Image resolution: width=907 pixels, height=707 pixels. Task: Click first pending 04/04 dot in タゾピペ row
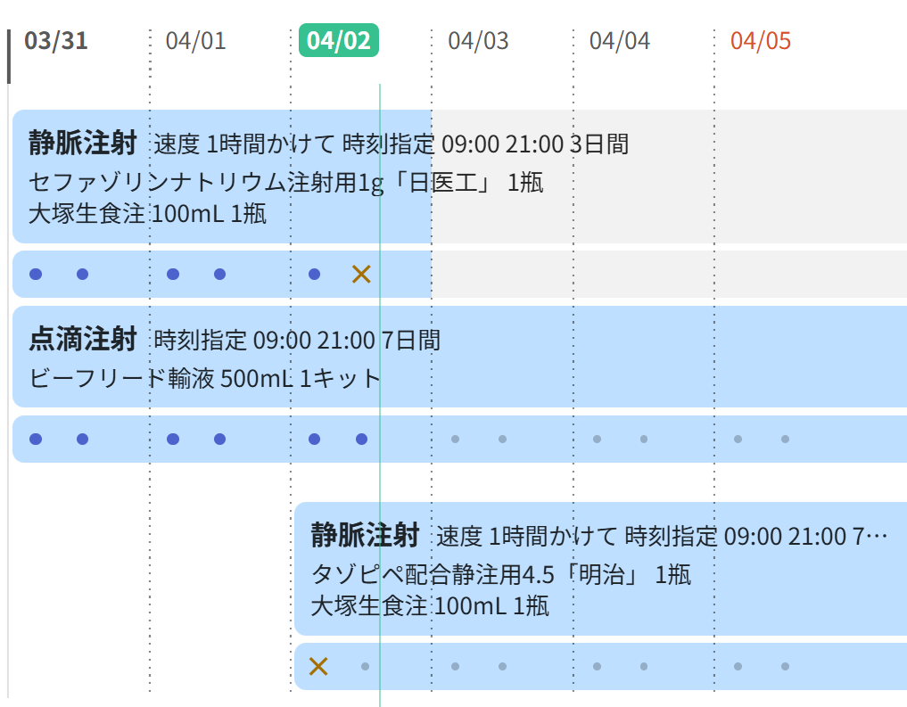tap(597, 667)
